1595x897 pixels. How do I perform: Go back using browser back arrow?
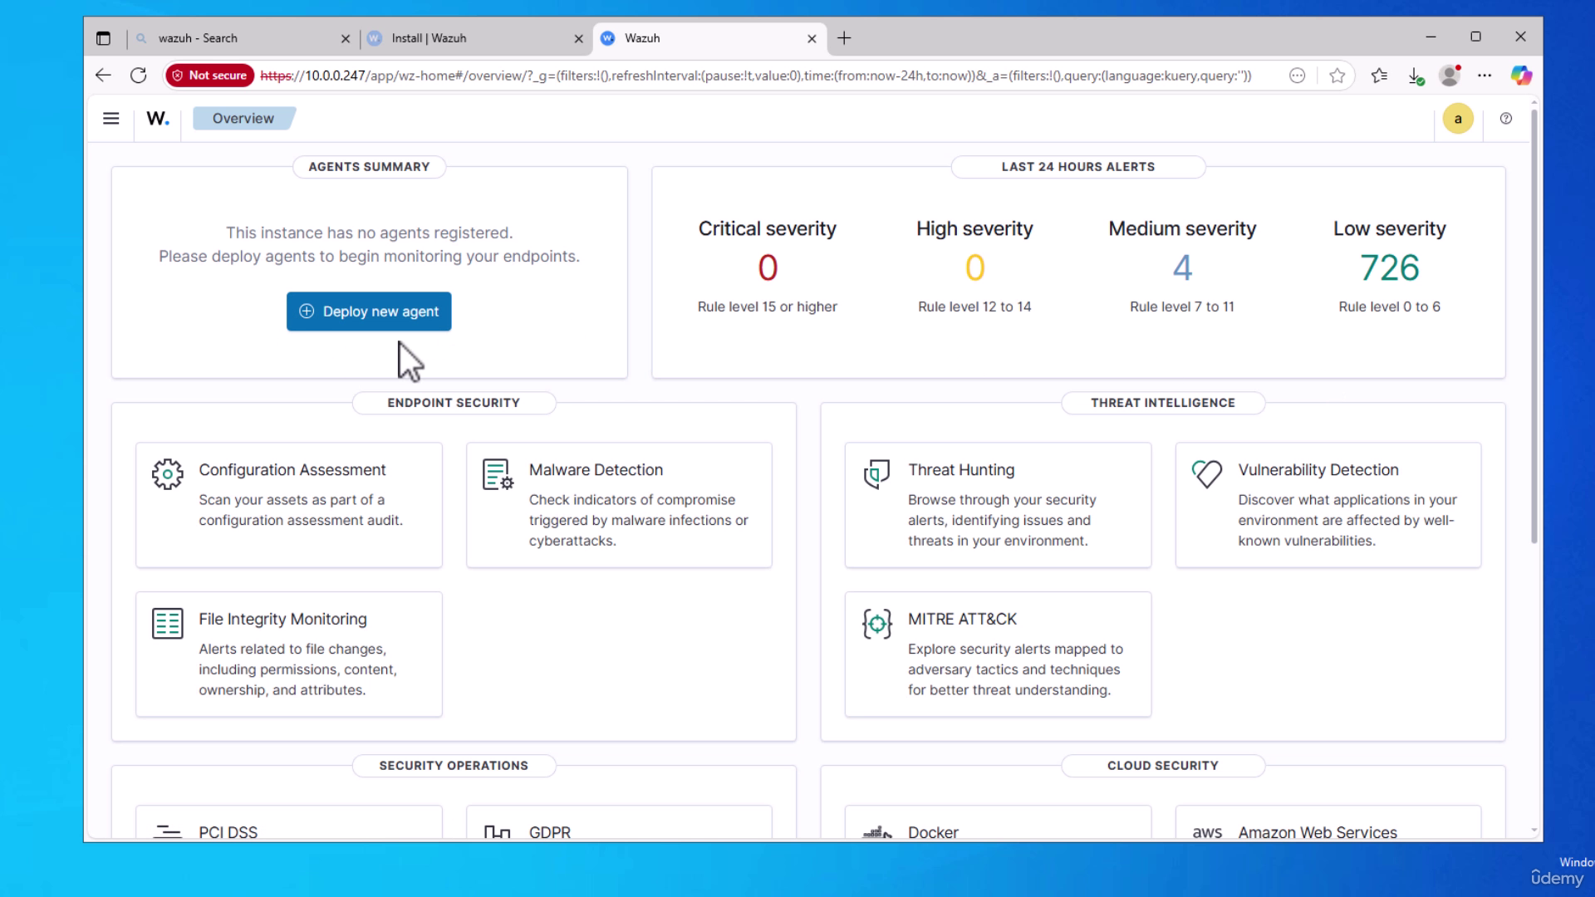coord(103,76)
